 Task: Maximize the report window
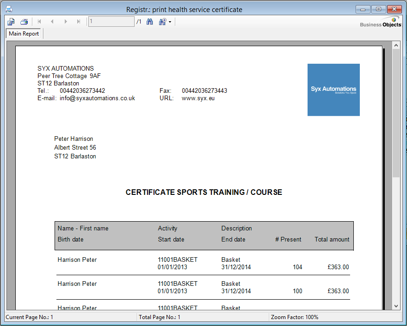tap(378, 9)
